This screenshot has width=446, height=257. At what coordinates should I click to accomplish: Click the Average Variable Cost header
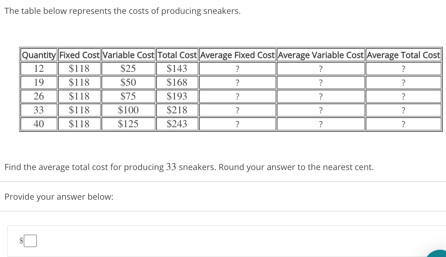point(321,55)
